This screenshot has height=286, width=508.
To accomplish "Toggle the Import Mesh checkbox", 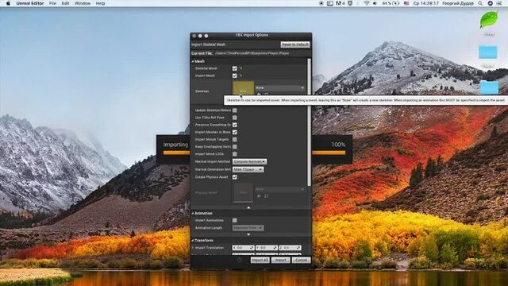I will tap(235, 75).
